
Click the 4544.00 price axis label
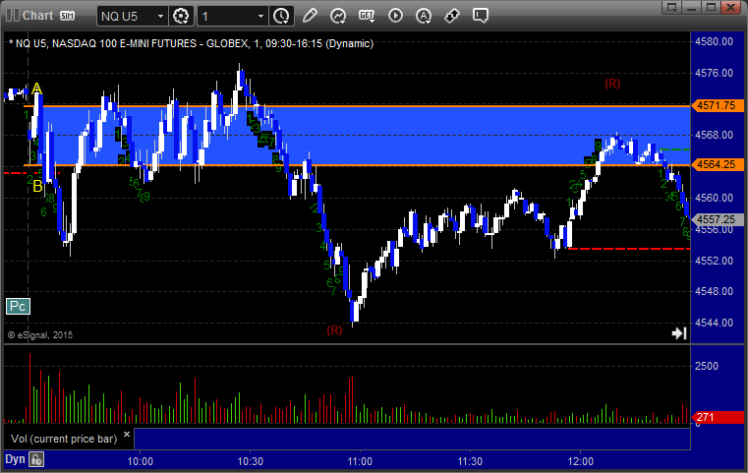click(715, 323)
